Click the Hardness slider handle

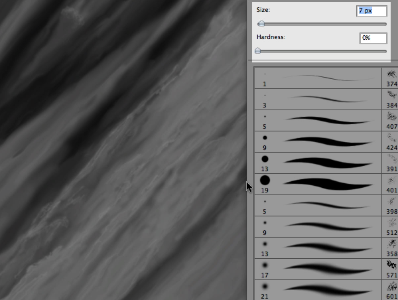click(x=257, y=50)
